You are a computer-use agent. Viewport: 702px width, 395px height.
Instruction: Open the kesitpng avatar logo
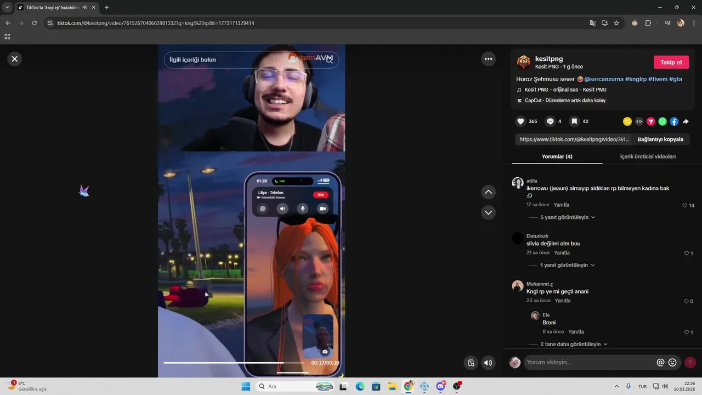pos(524,61)
